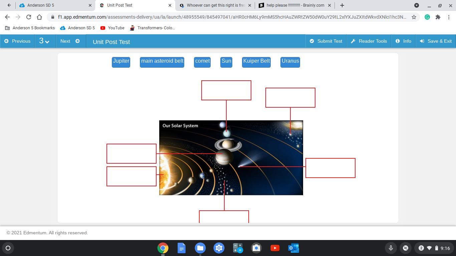
Task: Click the muted-audio indicator at tab strip start
Action: coord(9,5)
